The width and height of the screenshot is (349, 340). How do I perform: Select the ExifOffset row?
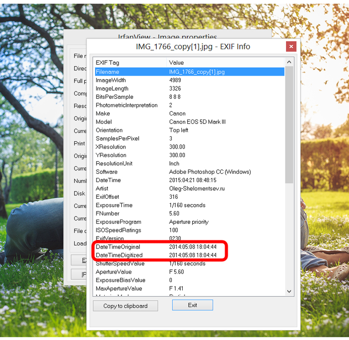189,197
